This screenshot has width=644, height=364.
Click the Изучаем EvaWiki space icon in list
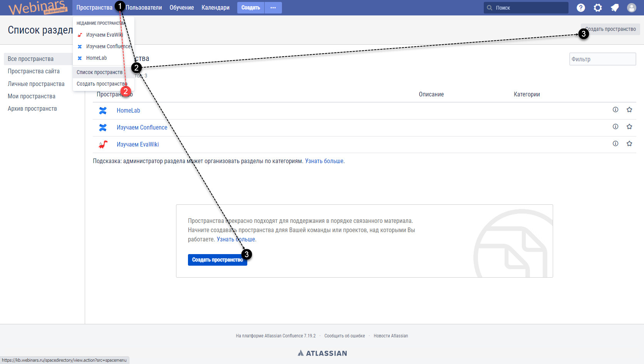point(103,145)
